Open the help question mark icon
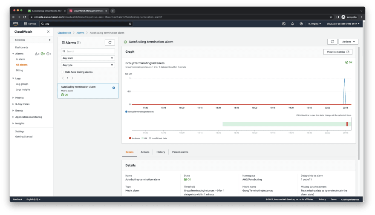The height and width of the screenshot is (215, 375). pos(301,24)
